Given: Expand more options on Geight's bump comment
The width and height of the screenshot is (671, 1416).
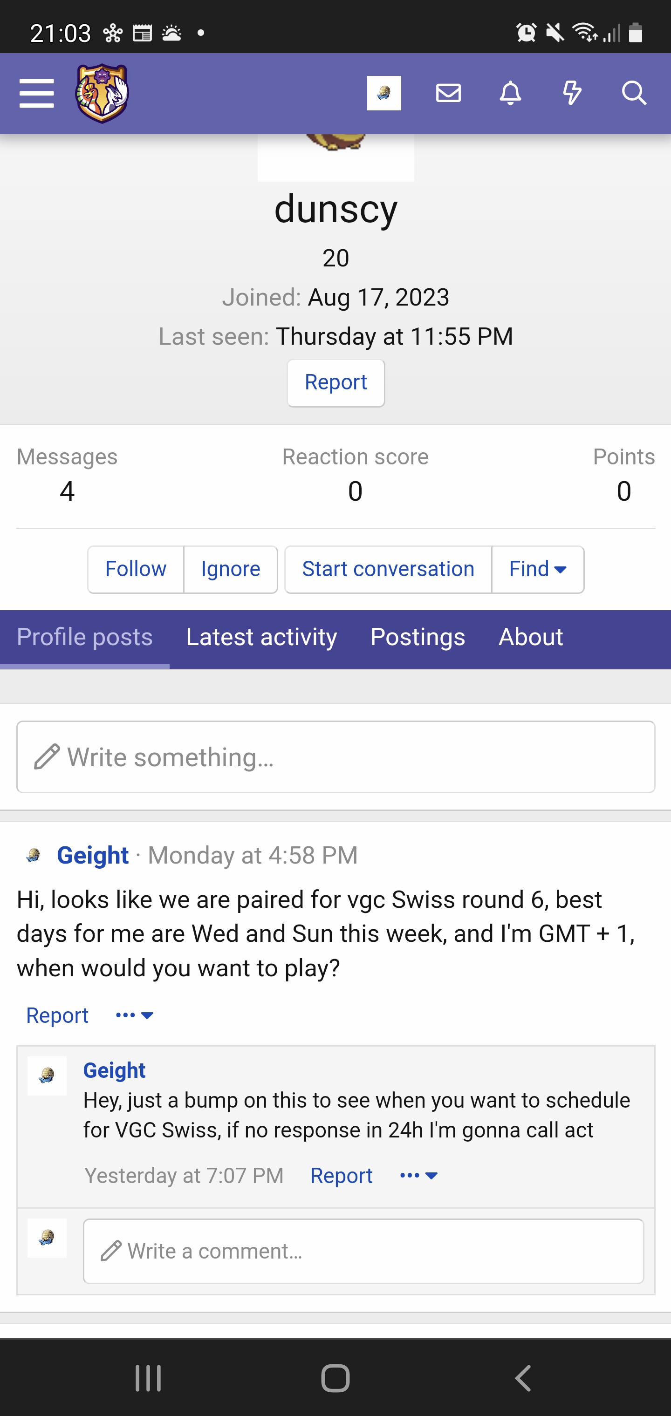Looking at the screenshot, I should (418, 1176).
